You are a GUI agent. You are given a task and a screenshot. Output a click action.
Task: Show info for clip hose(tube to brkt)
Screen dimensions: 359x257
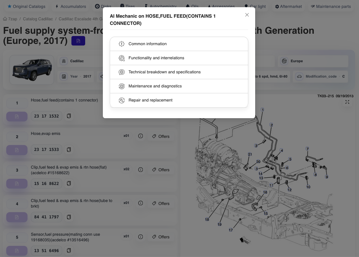pyautogui.click(x=141, y=203)
